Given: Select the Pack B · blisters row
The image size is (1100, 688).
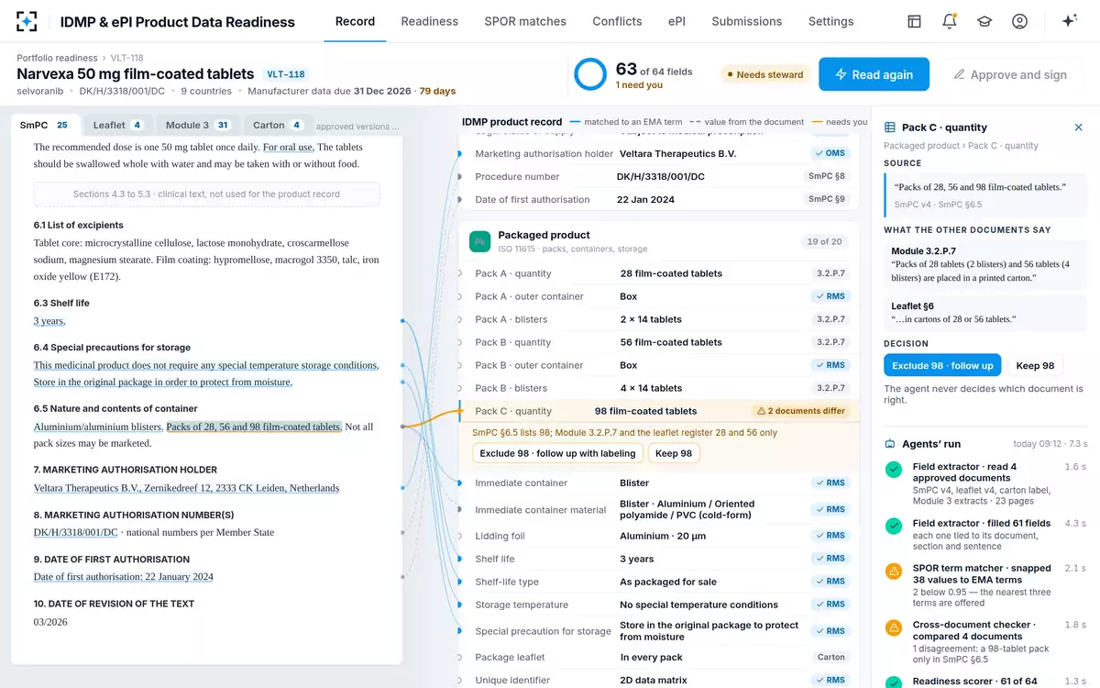Looking at the screenshot, I should [x=658, y=388].
